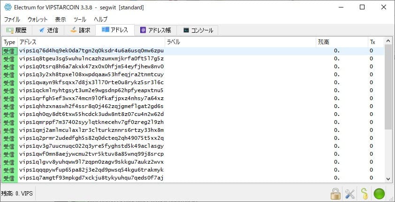Select the アドレス tab
The width and height of the screenshot is (395, 202).
tap(115, 30)
